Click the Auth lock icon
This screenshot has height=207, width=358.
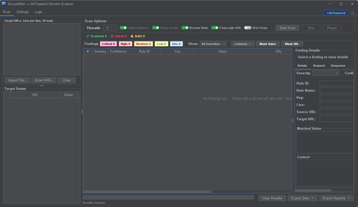click(132, 36)
